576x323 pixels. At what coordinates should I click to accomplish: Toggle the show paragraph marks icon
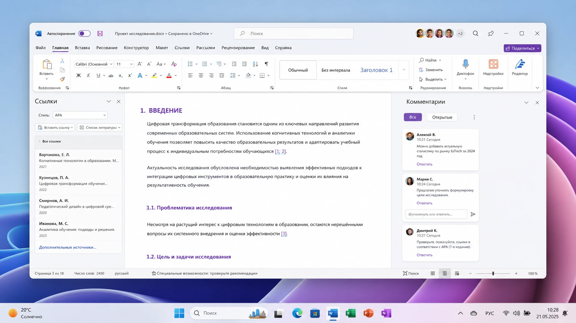point(266,64)
